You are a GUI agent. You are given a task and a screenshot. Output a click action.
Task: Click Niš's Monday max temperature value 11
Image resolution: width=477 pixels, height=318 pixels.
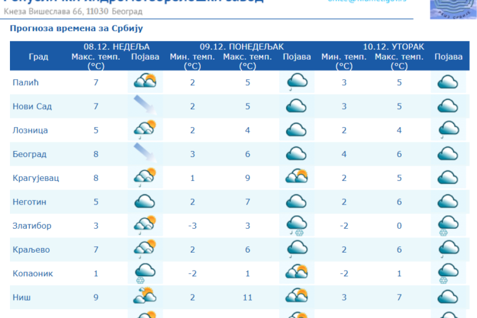248,297
